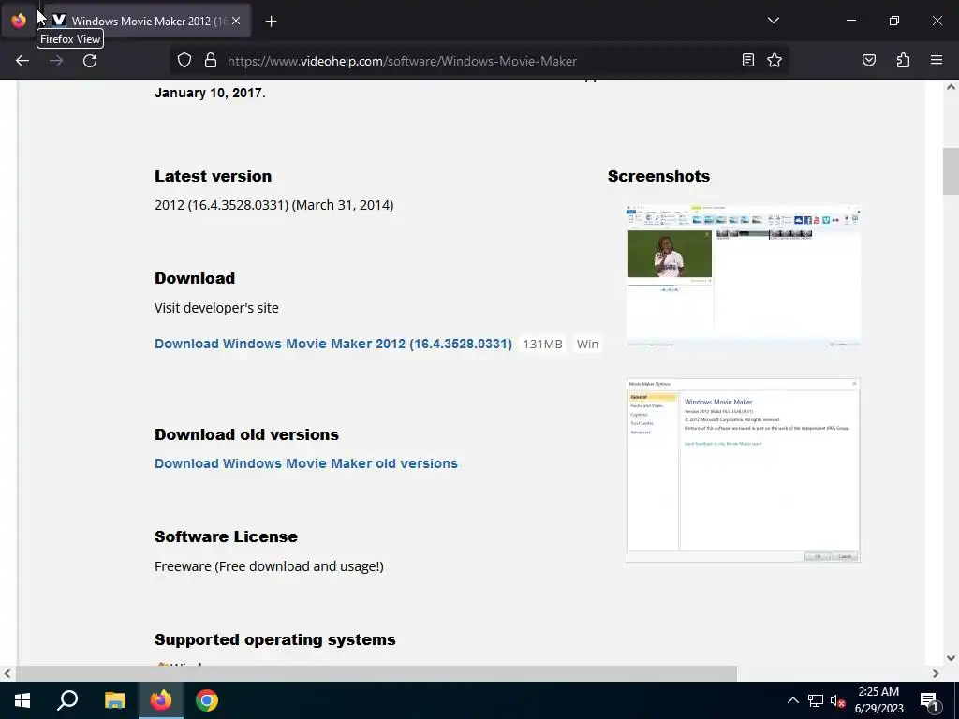Launch Google Chrome from taskbar
Screen dimensions: 959x719
[207, 700]
